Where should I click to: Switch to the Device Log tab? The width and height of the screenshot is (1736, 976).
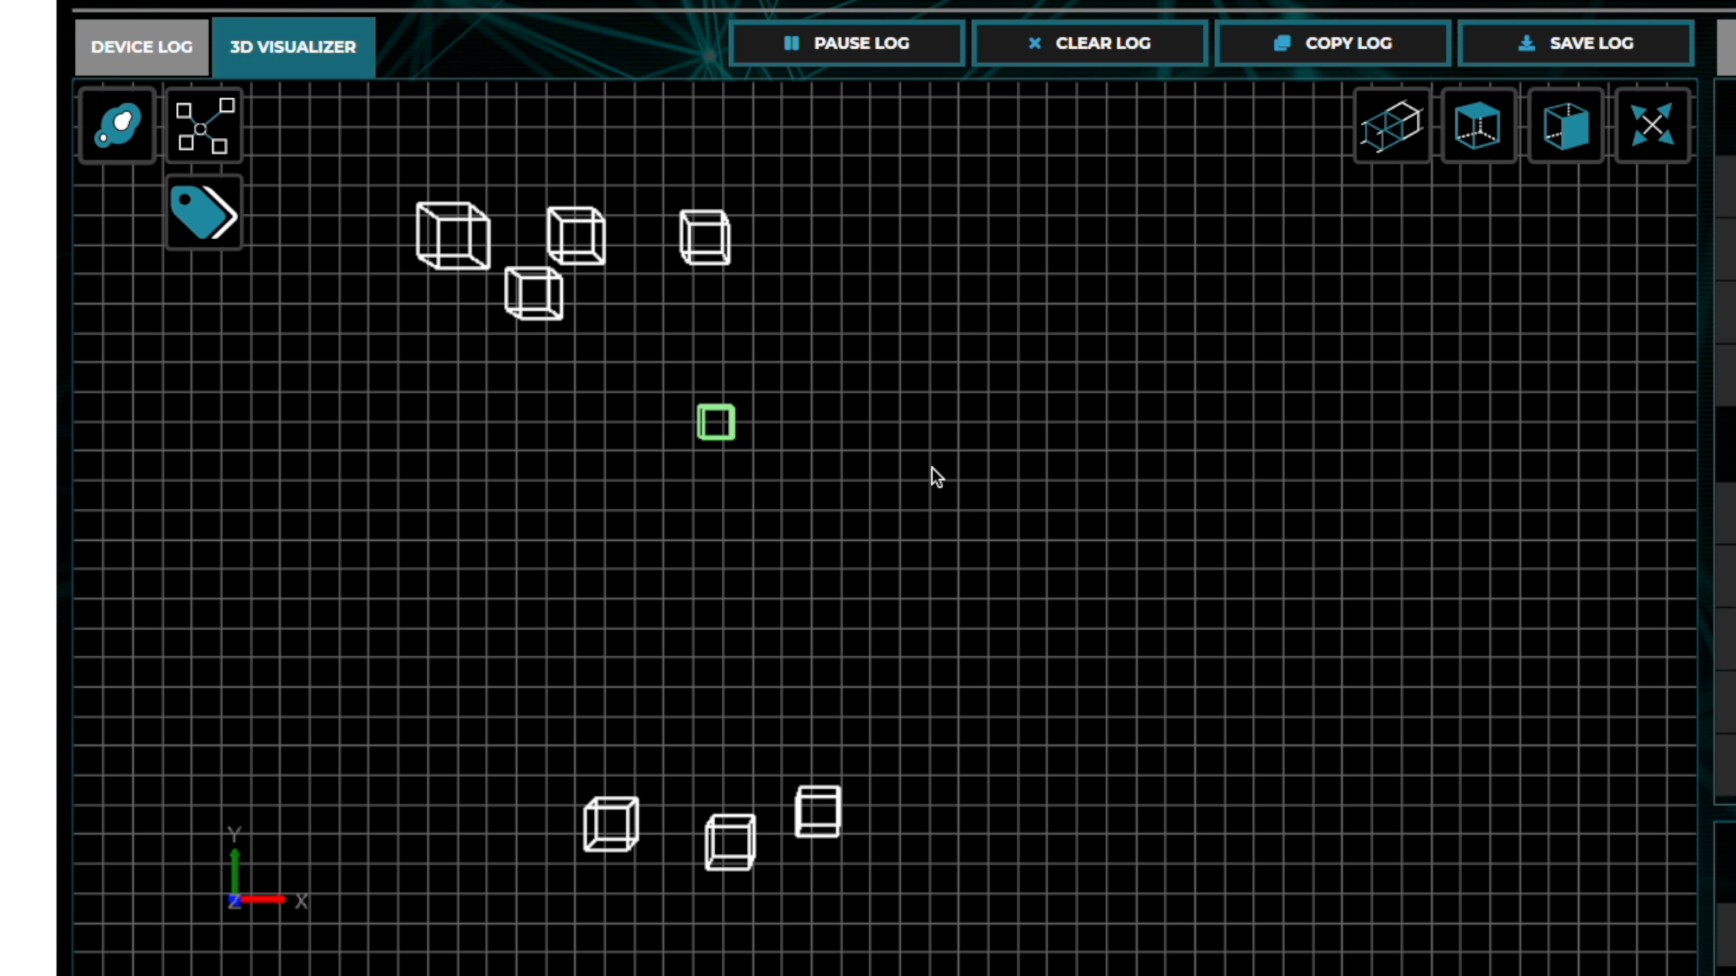coord(142,47)
